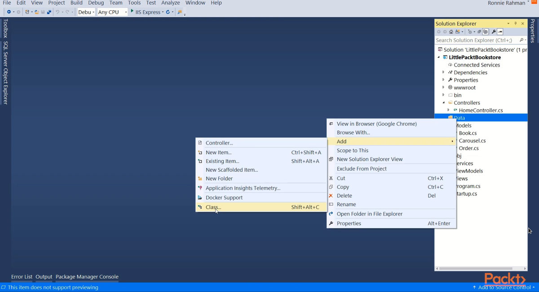This screenshot has height=292, width=539.
Task: Click the Find in Files toolbar icon
Action: 180,12
